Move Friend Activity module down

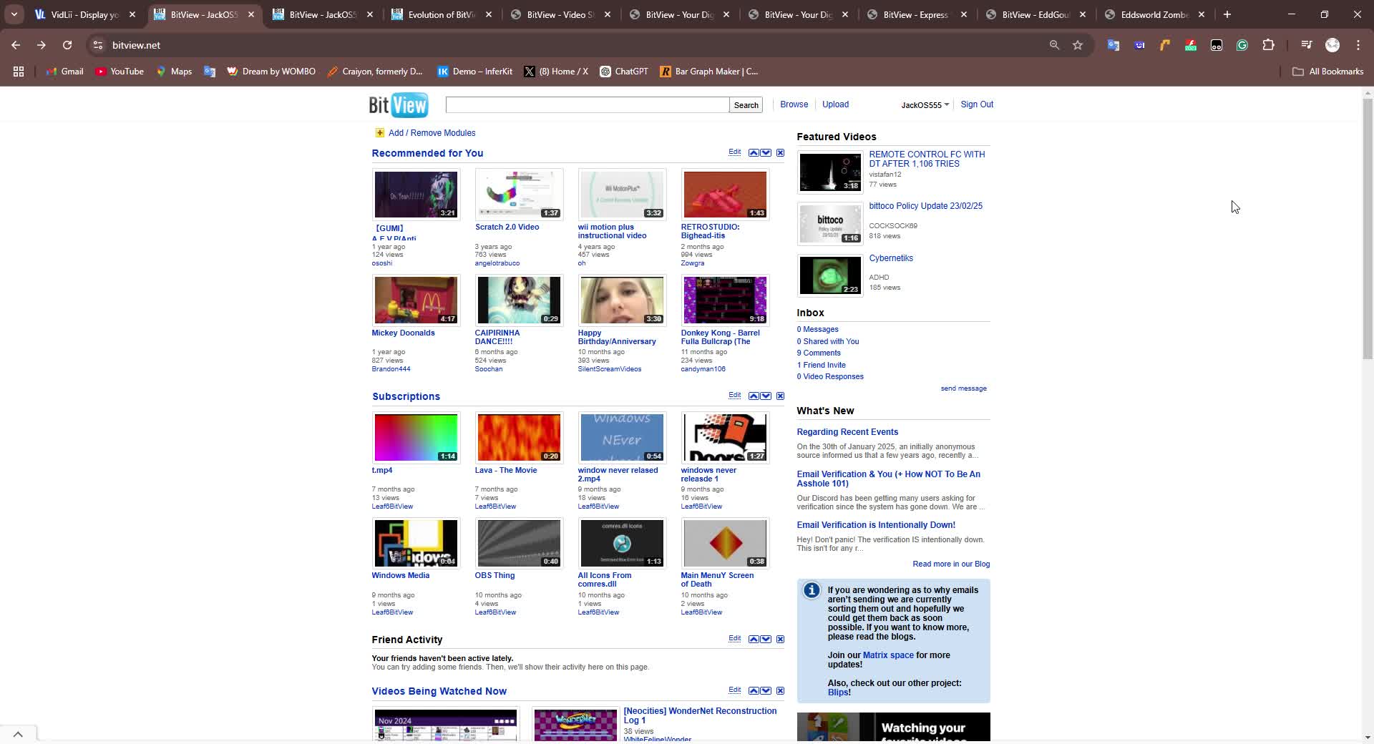(766, 639)
